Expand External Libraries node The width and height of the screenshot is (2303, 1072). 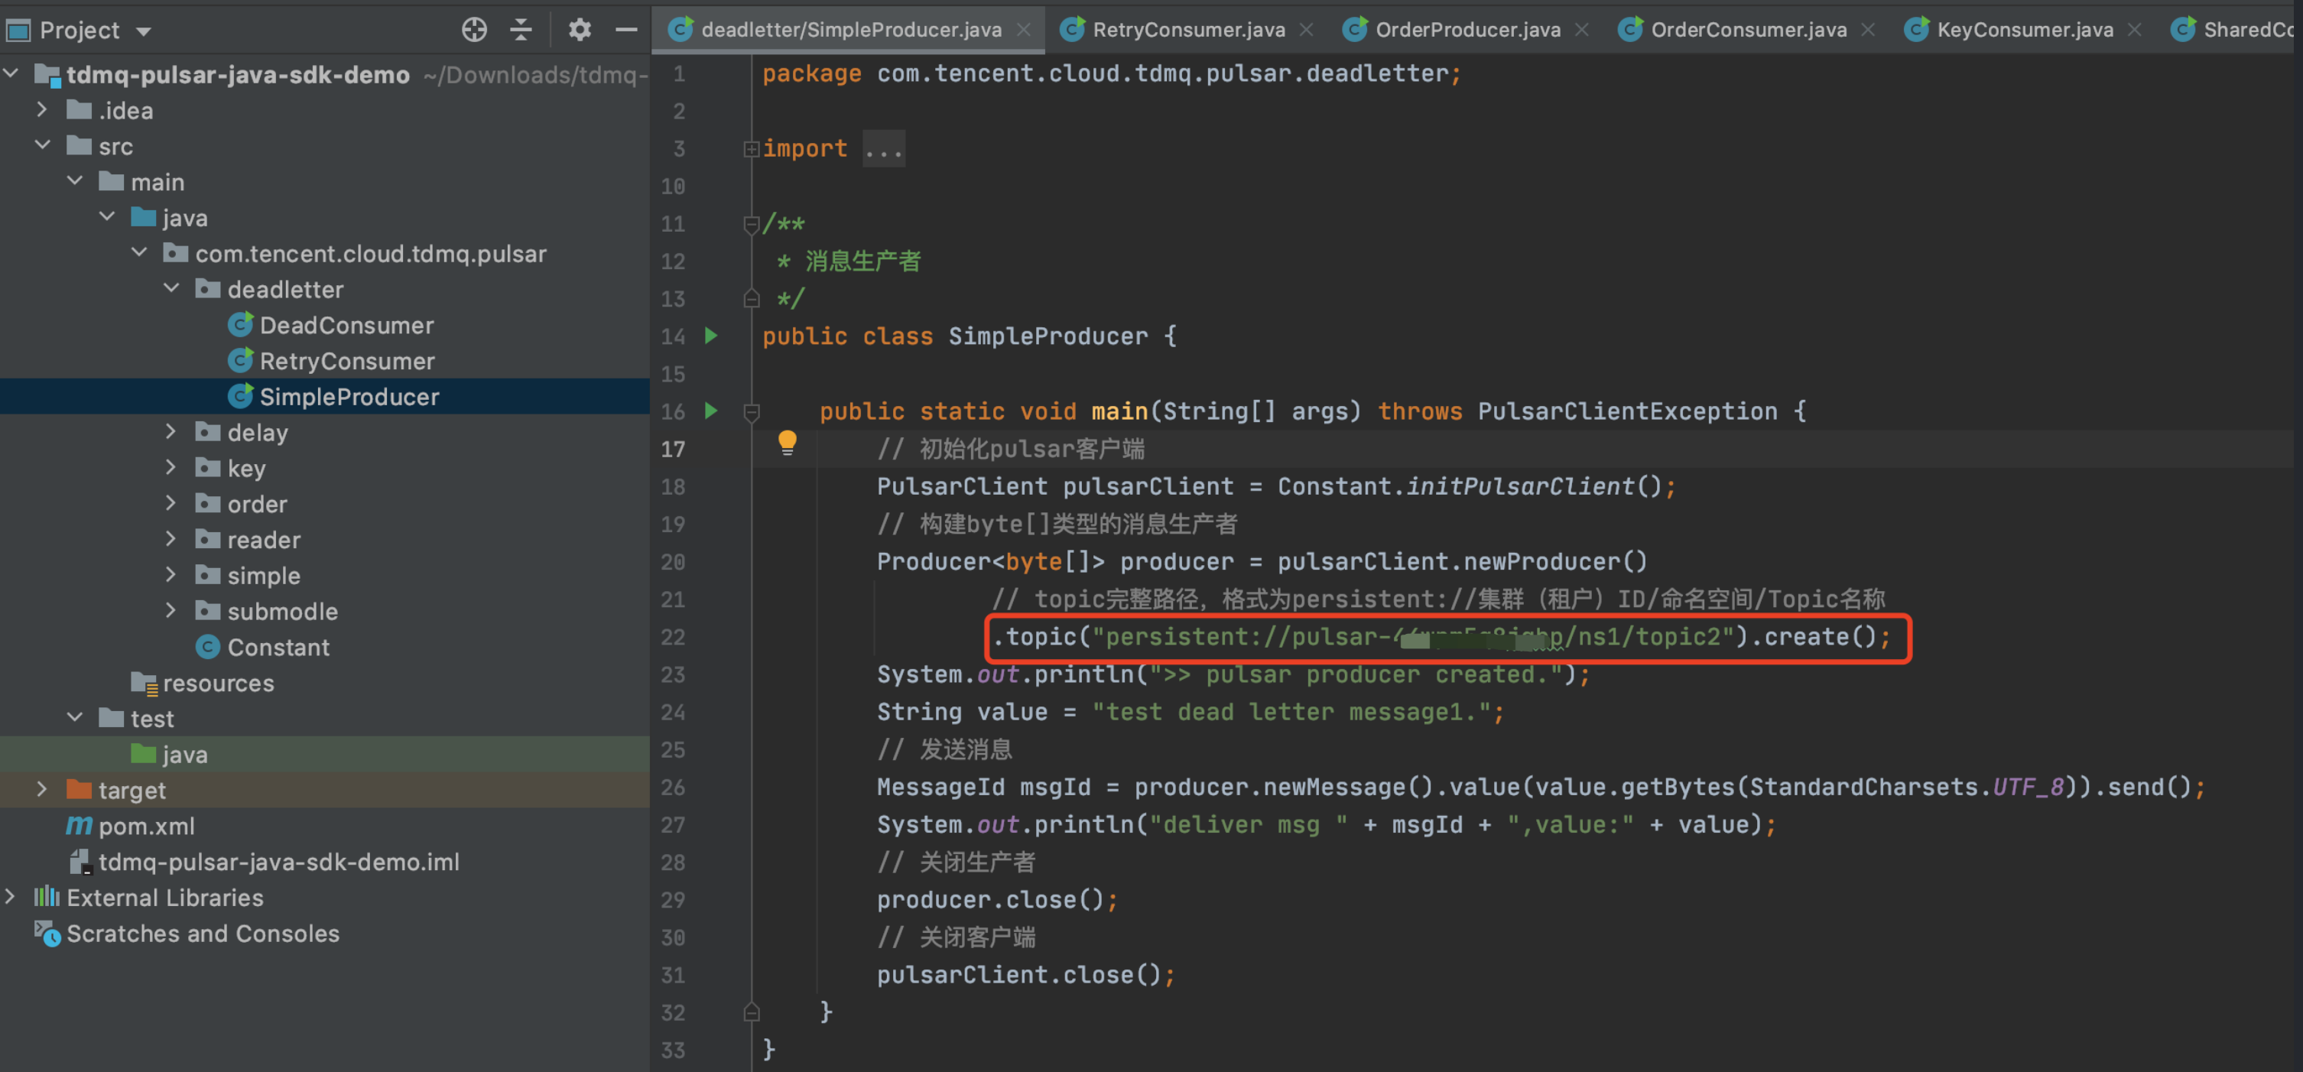click(x=11, y=896)
